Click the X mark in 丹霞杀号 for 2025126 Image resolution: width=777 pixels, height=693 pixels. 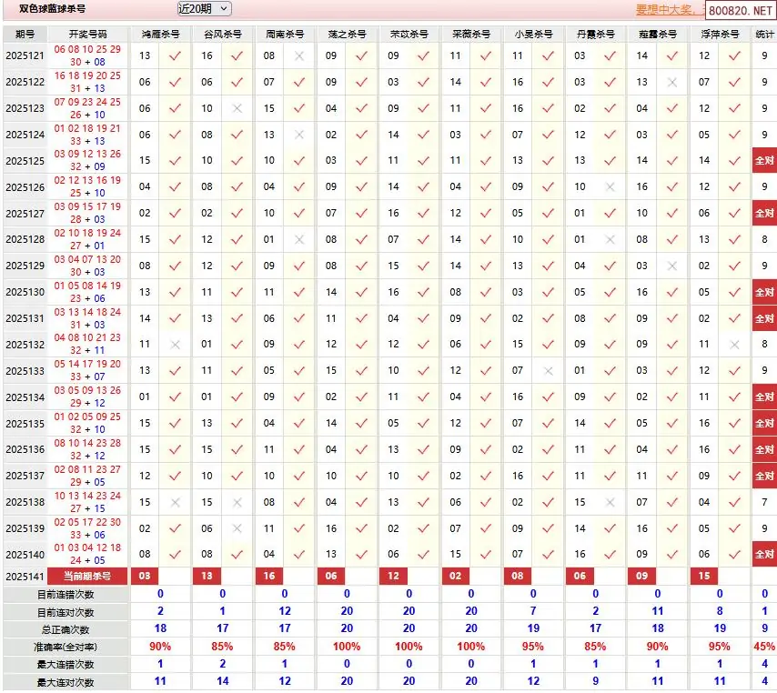(x=610, y=187)
